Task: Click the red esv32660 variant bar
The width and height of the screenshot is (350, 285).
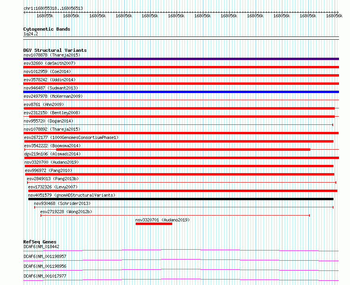Action: point(181,67)
